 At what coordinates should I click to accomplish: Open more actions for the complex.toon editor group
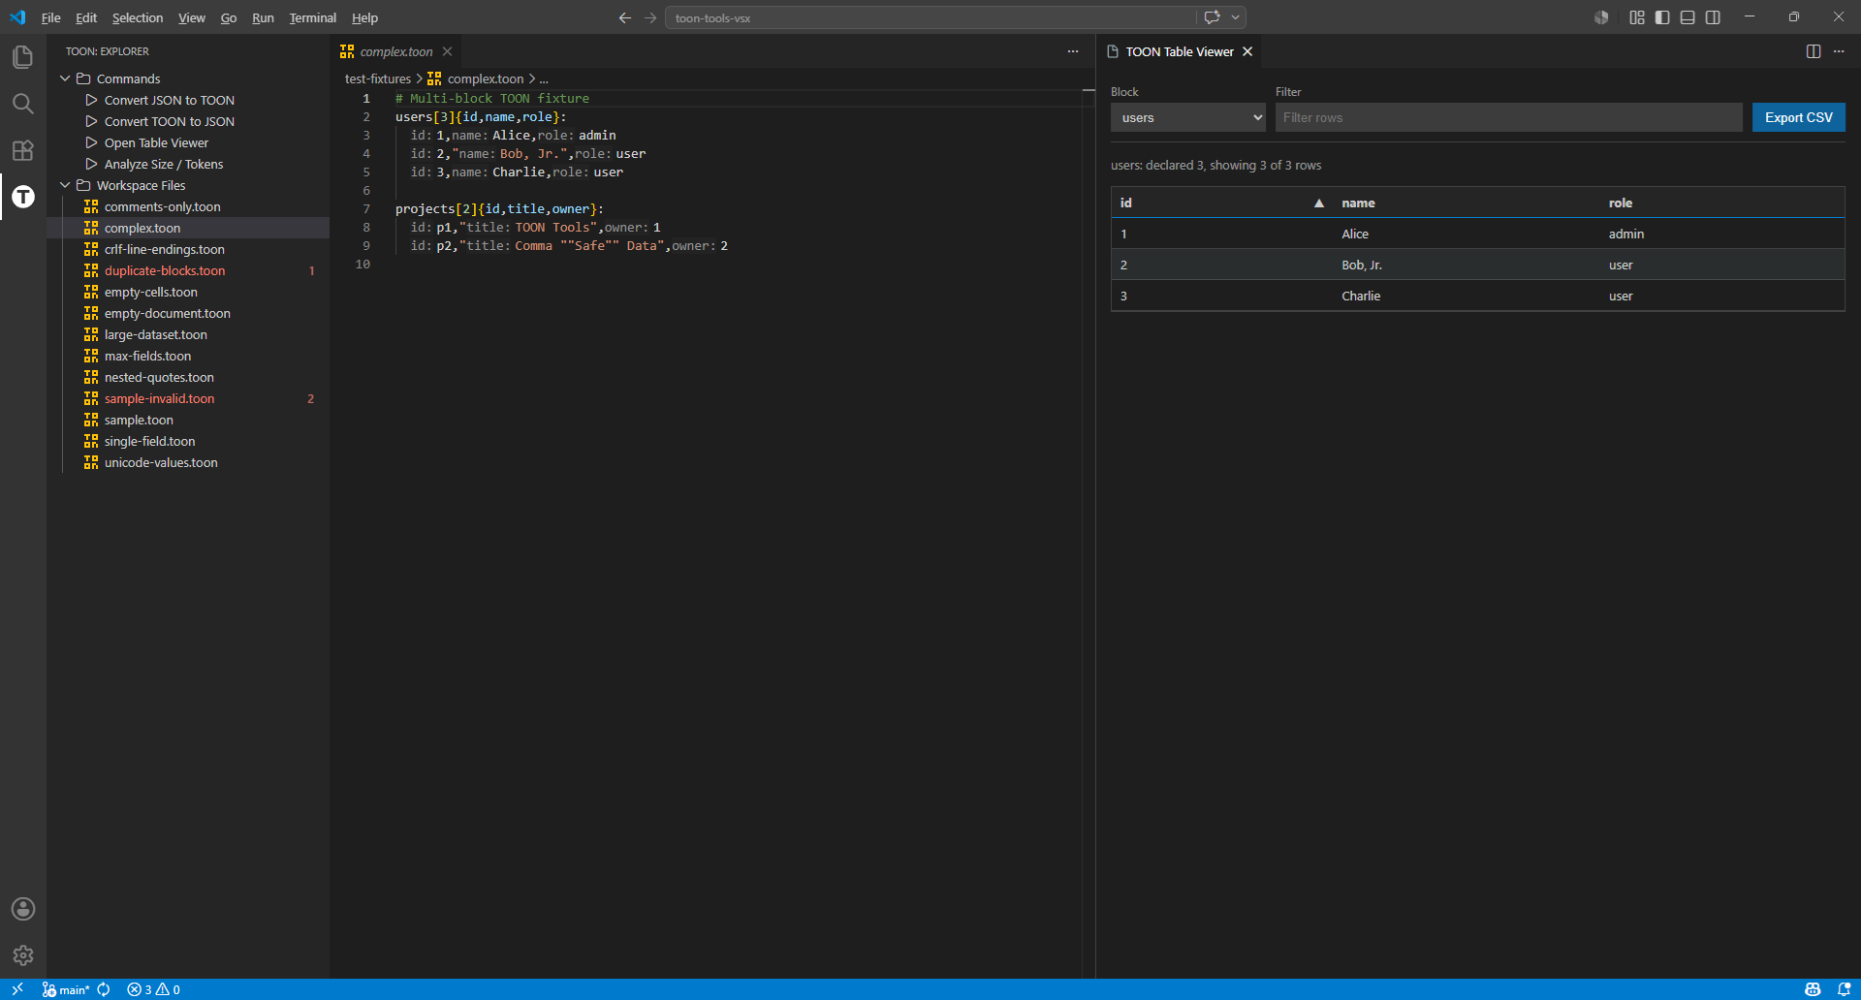pyautogui.click(x=1073, y=51)
